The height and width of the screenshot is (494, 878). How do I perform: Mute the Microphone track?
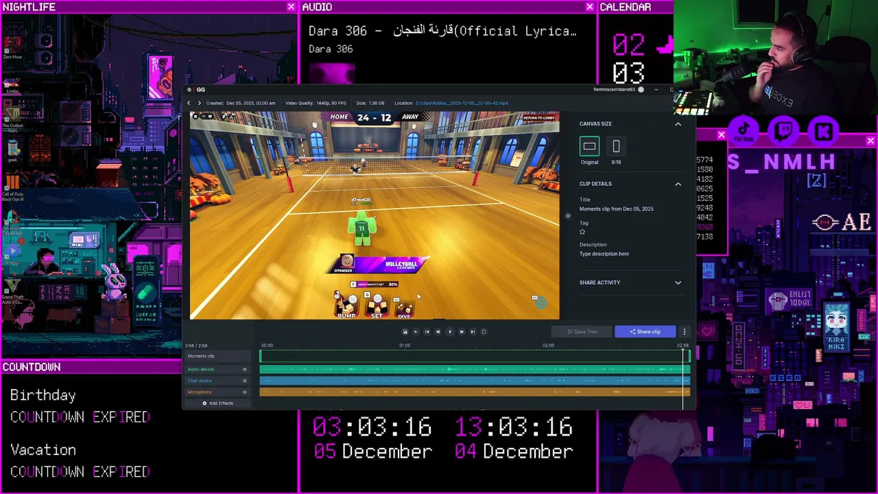(x=244, y=392)
